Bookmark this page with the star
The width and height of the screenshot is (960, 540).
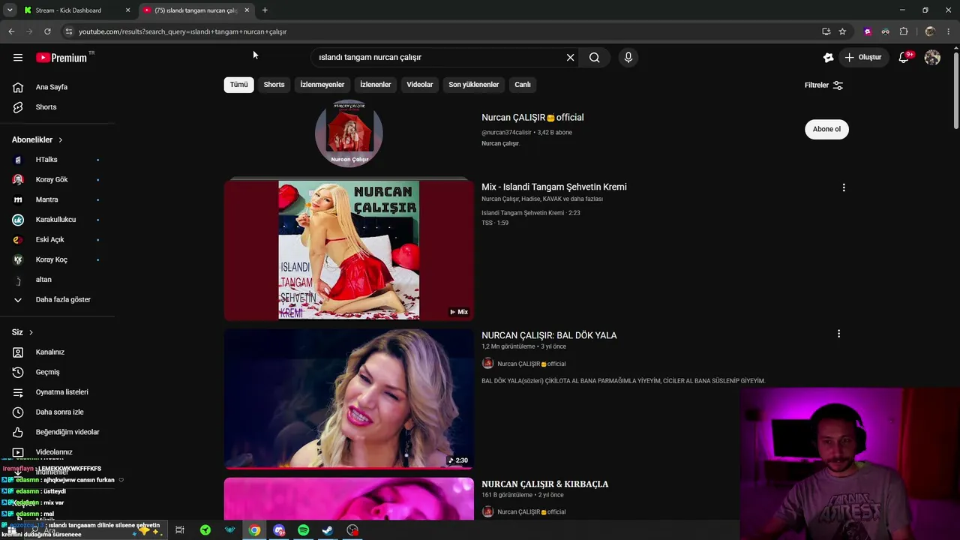[x=842, y=31]
